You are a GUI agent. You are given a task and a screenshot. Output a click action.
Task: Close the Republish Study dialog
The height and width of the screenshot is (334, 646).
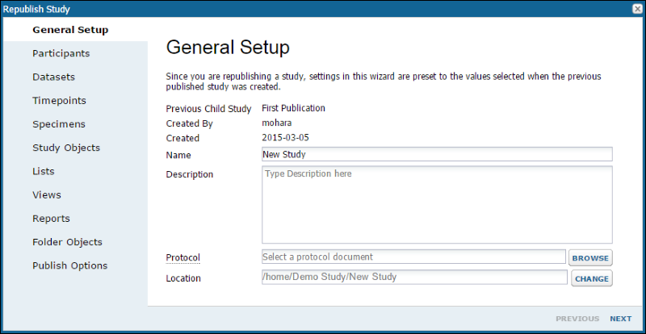coord(637,9)
